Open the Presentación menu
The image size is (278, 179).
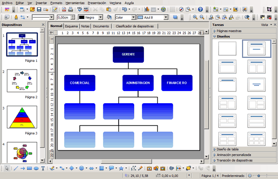tap(97, 3)
